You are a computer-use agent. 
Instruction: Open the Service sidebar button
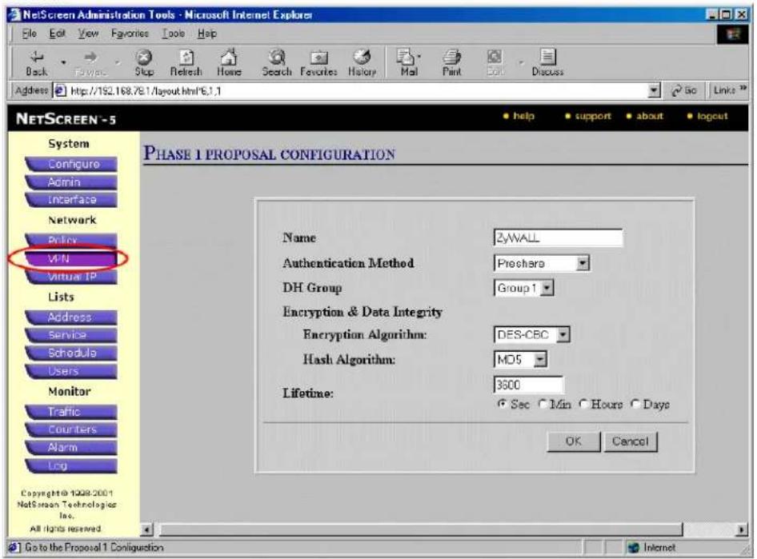click(71, 335)
